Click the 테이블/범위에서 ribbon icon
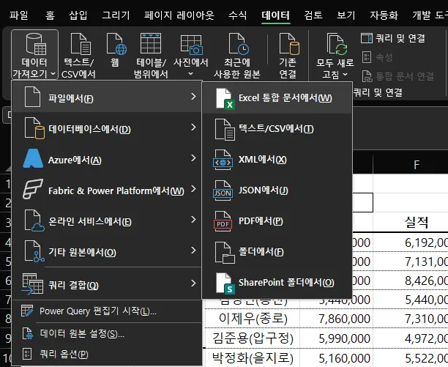This screenshot has width=448, height=367. (152, 45)
